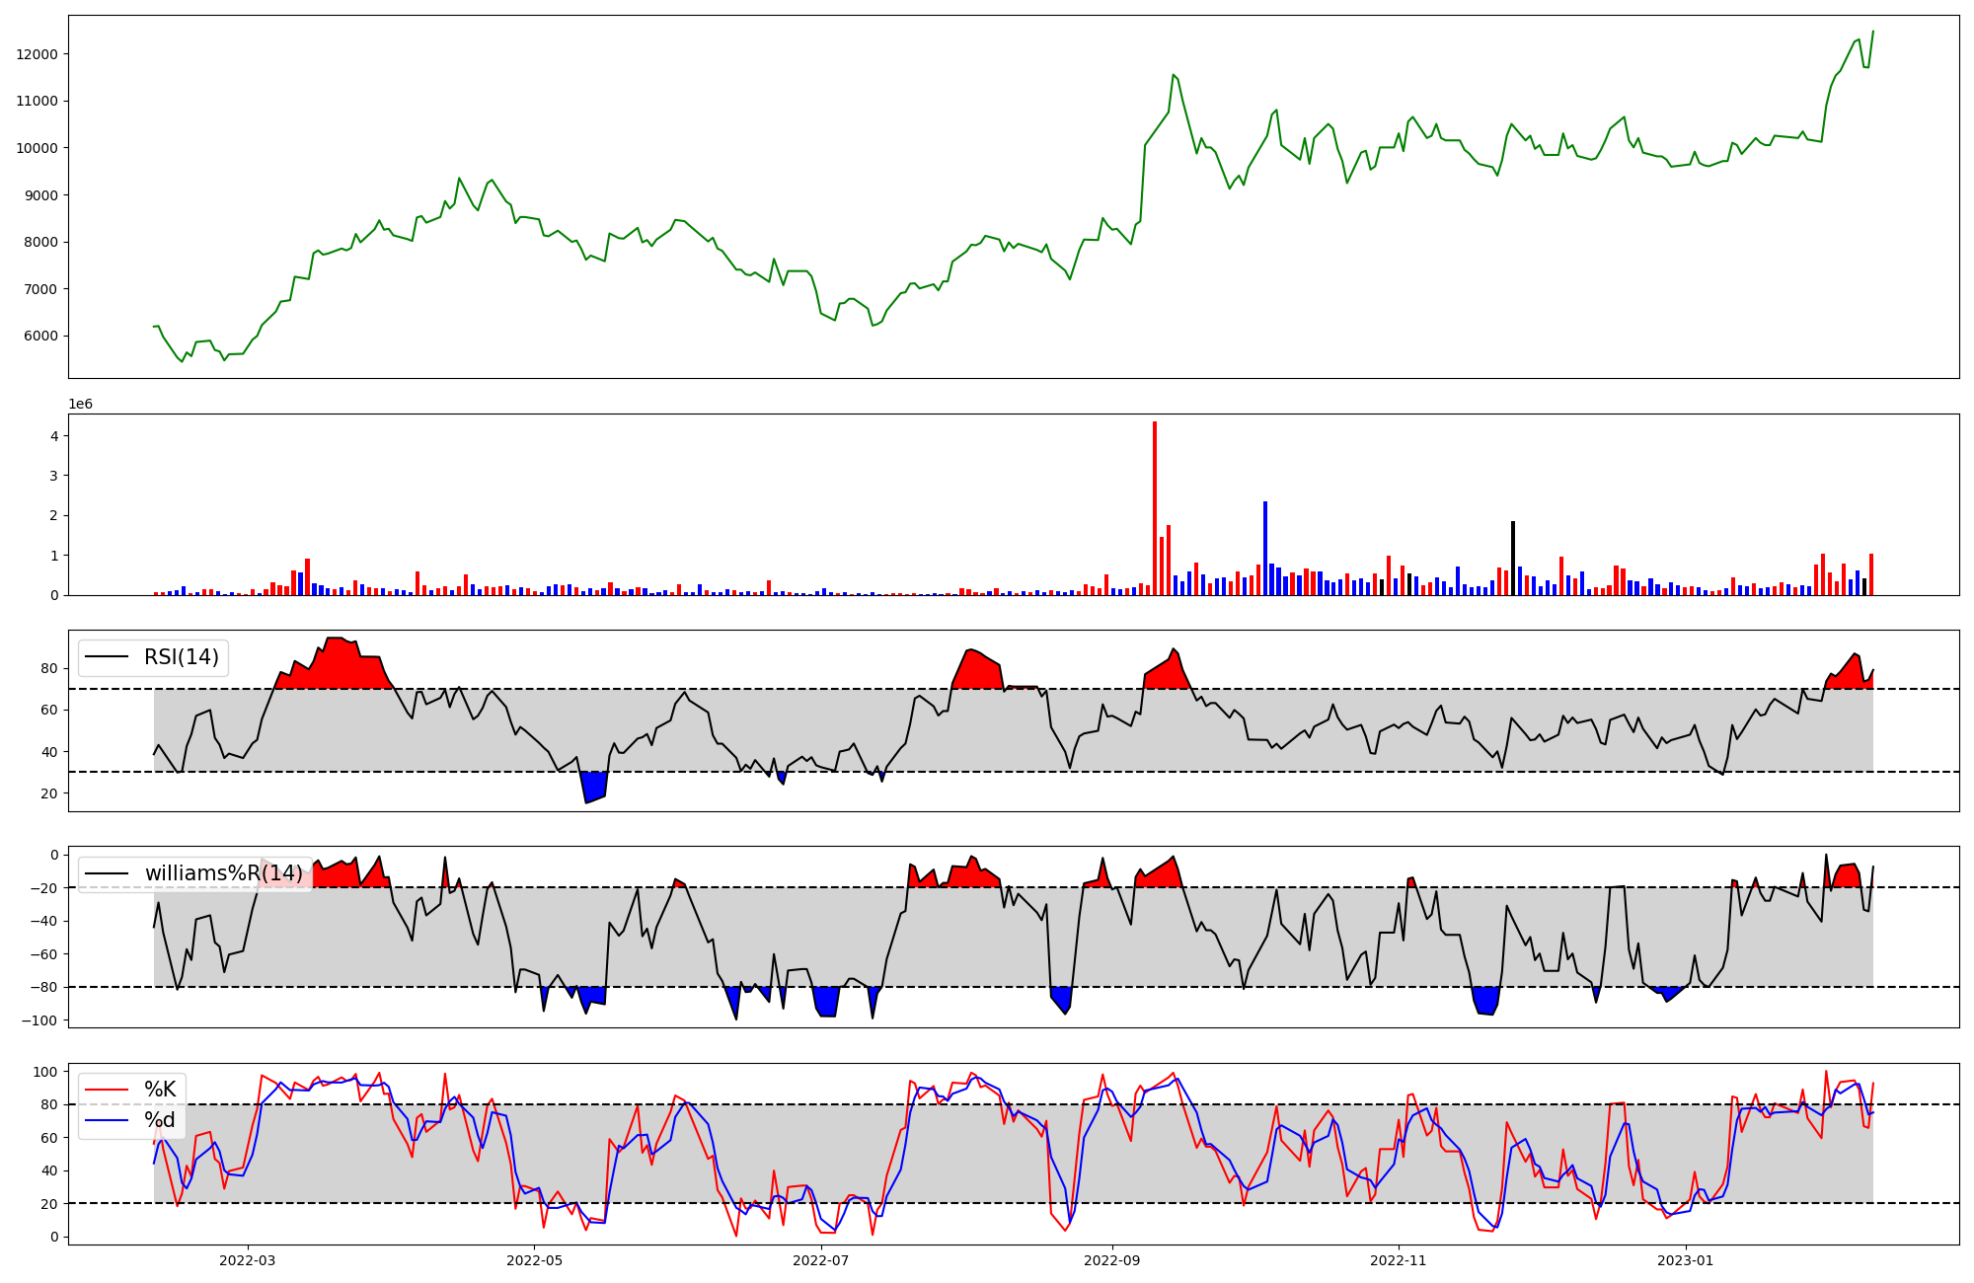Click the tall black volume bar
This screenshot has height=1283, width=1974.
click(1513, 558)
